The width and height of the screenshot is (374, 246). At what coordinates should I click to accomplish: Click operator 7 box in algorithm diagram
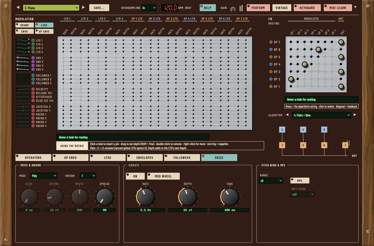pyautogui.click(x=345, y=145)
